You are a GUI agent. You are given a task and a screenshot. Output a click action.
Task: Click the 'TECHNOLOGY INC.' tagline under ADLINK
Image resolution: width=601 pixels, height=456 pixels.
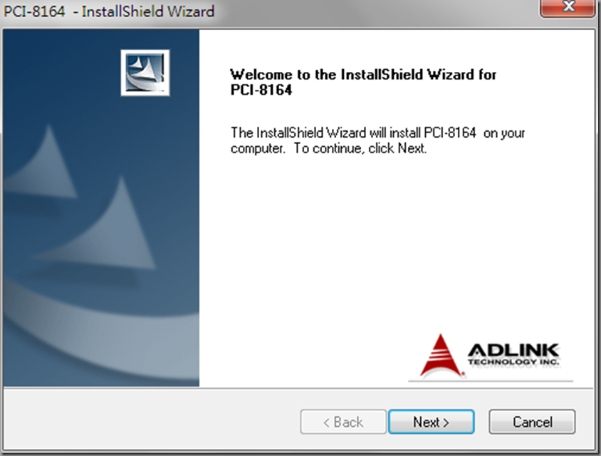513,362
